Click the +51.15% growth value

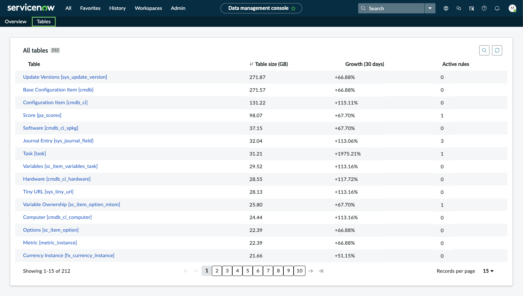point(345,256)
